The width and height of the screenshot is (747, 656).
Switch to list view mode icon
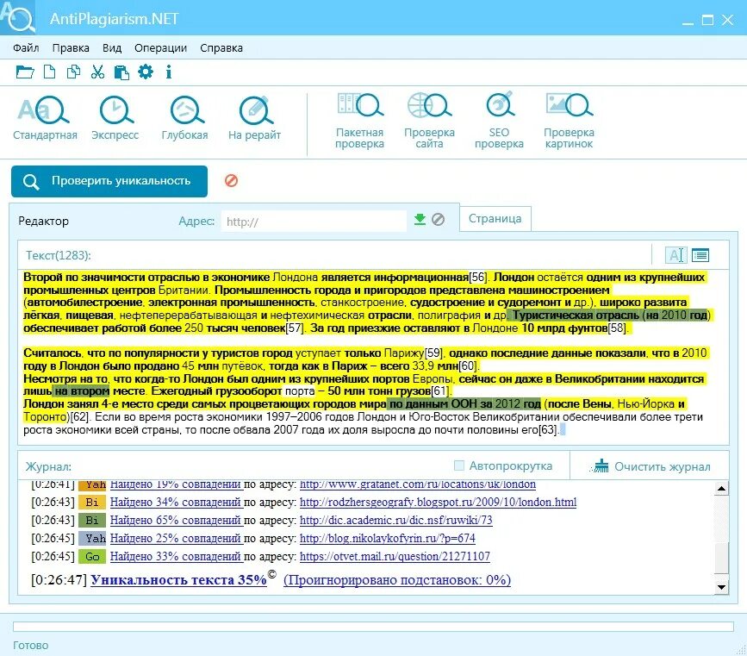tap(700, 255)
